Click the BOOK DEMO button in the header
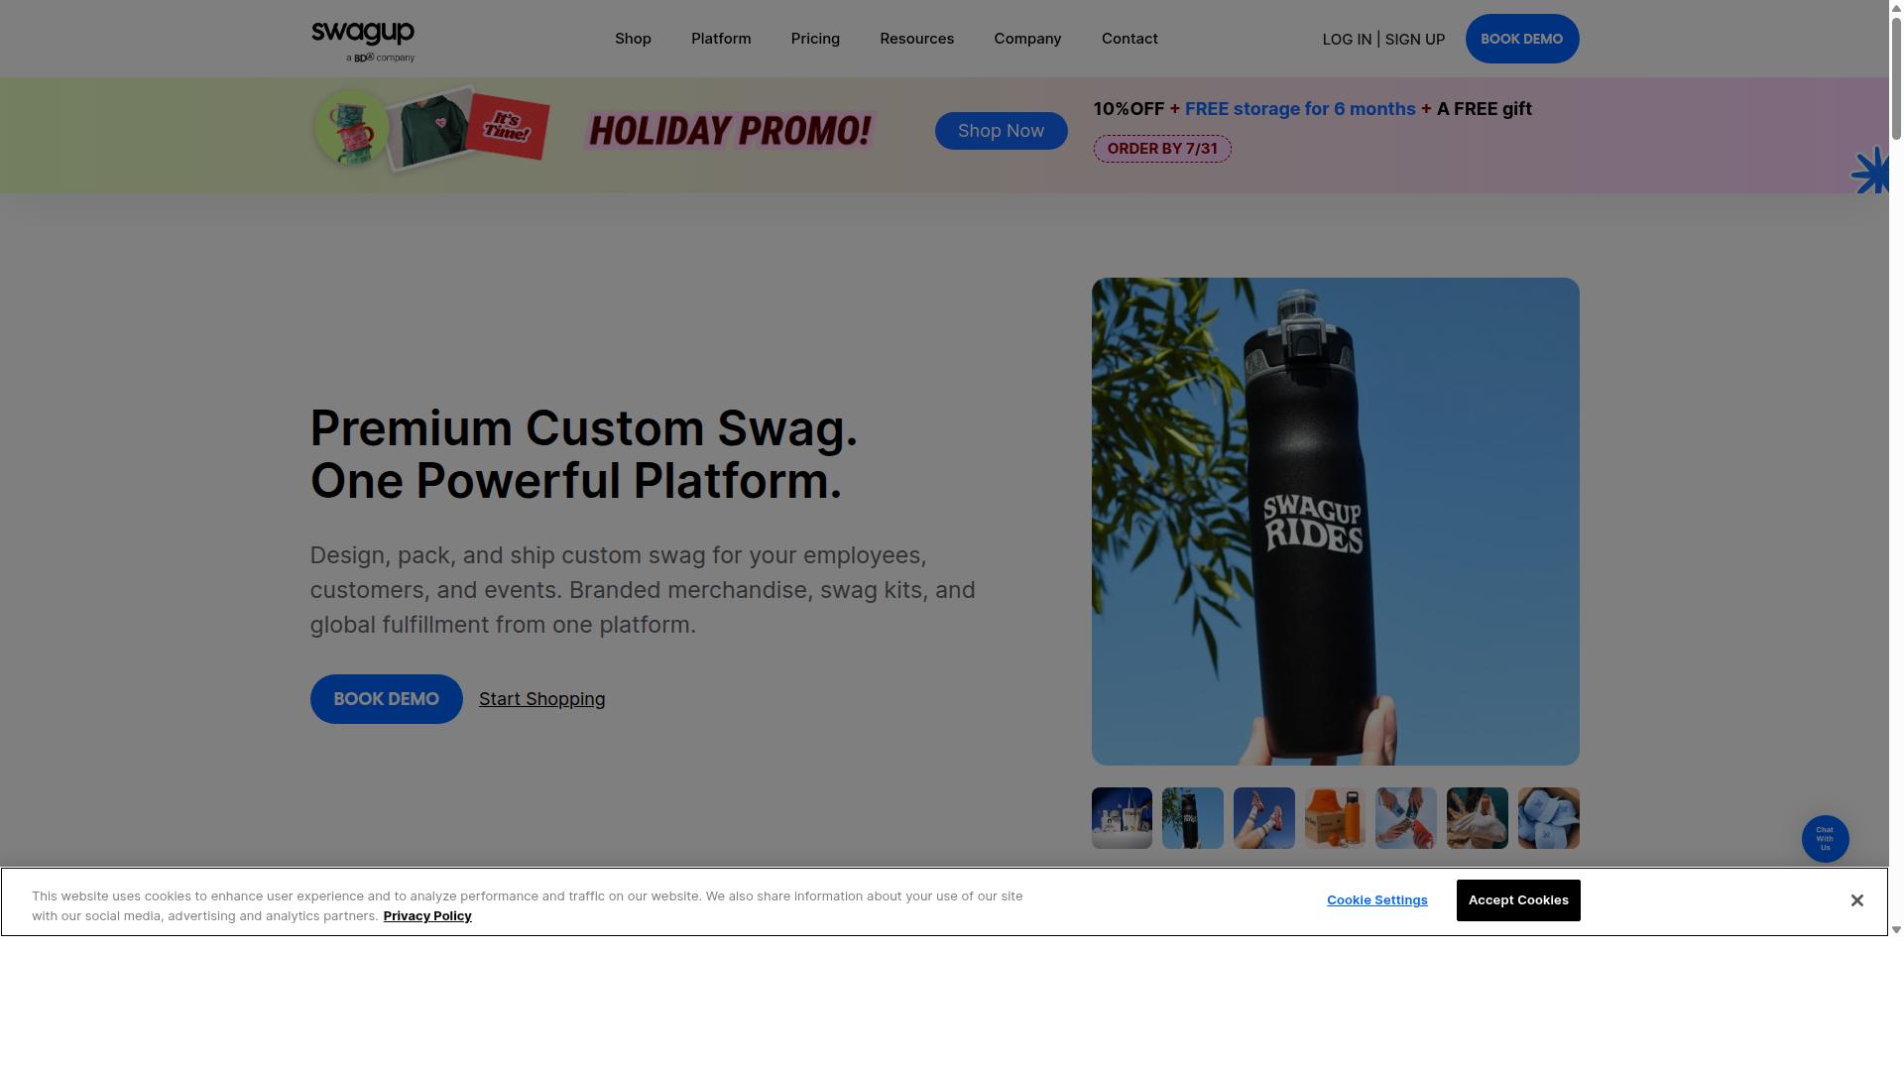This screenshot has height=1071, width=1904. (1522, 39)
